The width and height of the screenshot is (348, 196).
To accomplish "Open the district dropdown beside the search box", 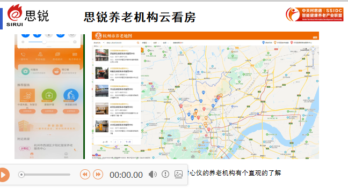I will click(146, 43).
